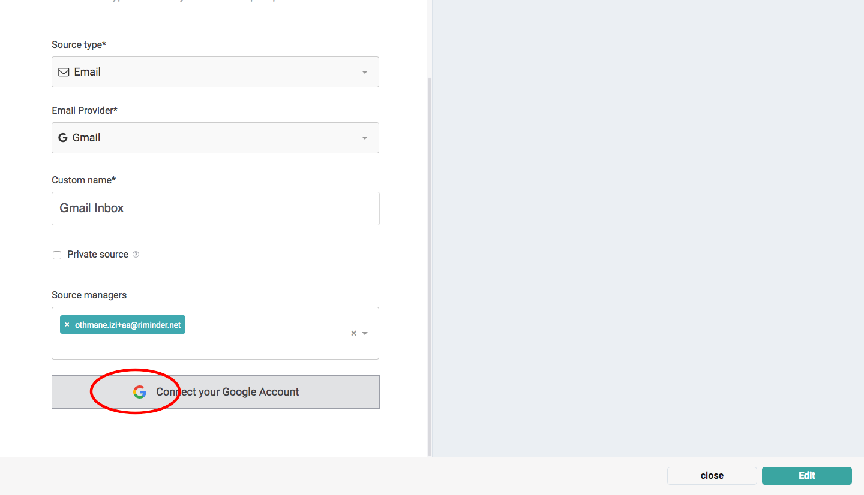Click the form's vertical scrollbar
Screen dimensions: 864x495
[429, 266]
